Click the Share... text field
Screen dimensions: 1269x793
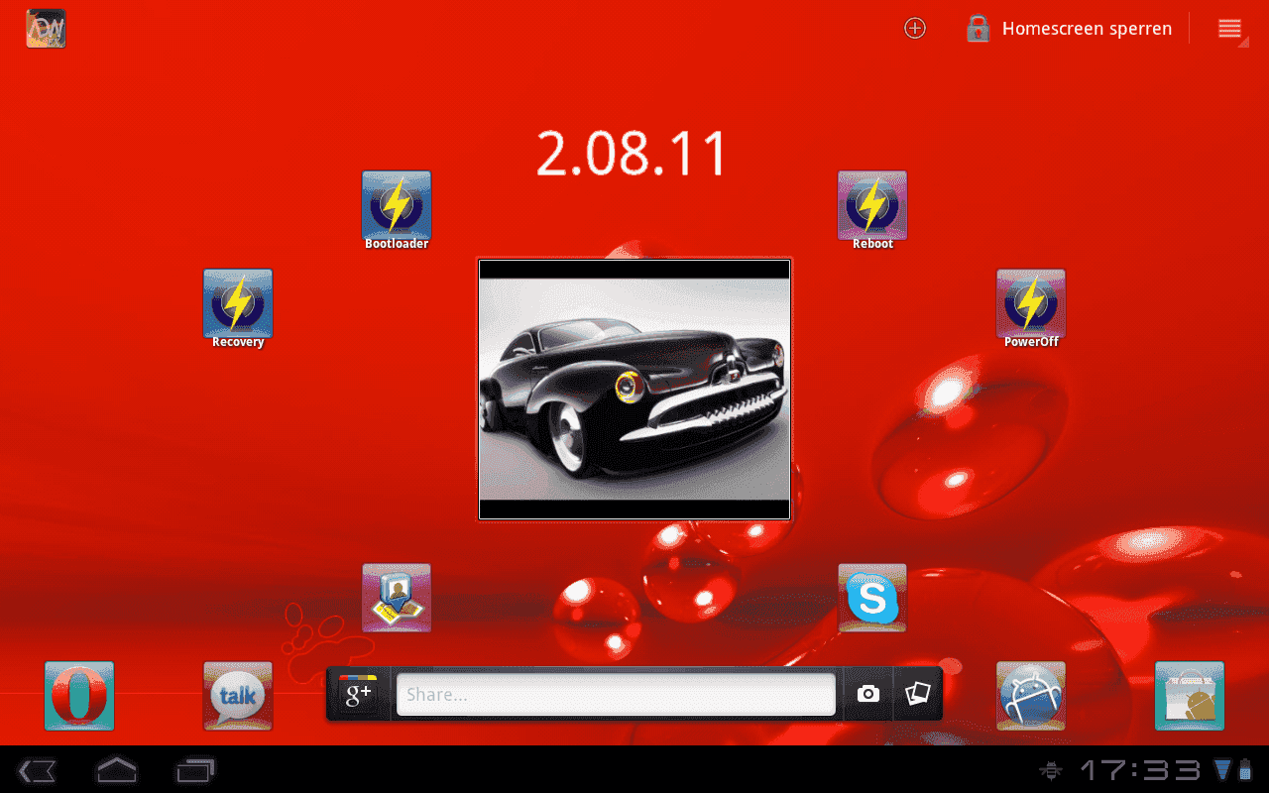pos(616,695)
